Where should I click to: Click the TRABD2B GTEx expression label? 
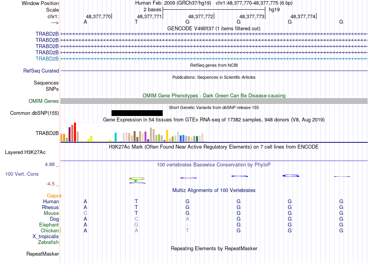47,133
